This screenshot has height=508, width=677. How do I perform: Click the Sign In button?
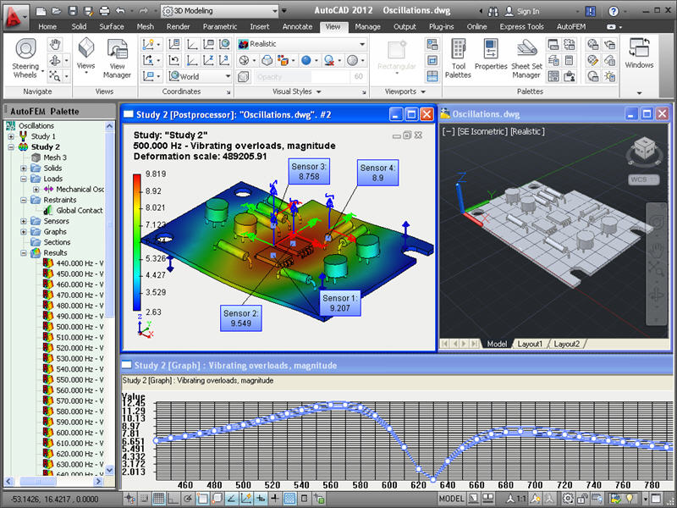click(x=522, y=11)
